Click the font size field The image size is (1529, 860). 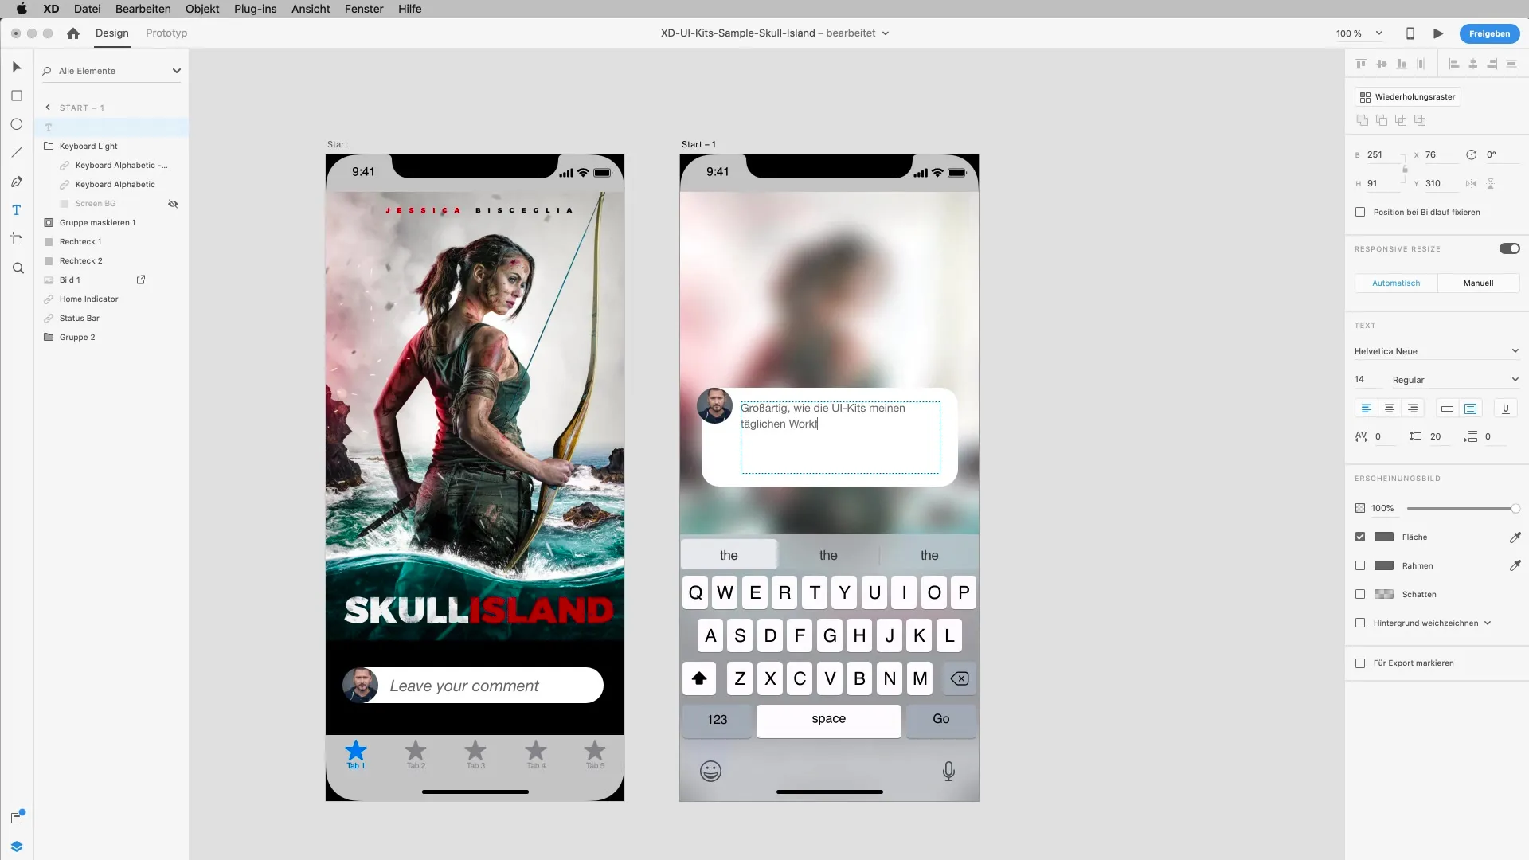pos(1367,380)
